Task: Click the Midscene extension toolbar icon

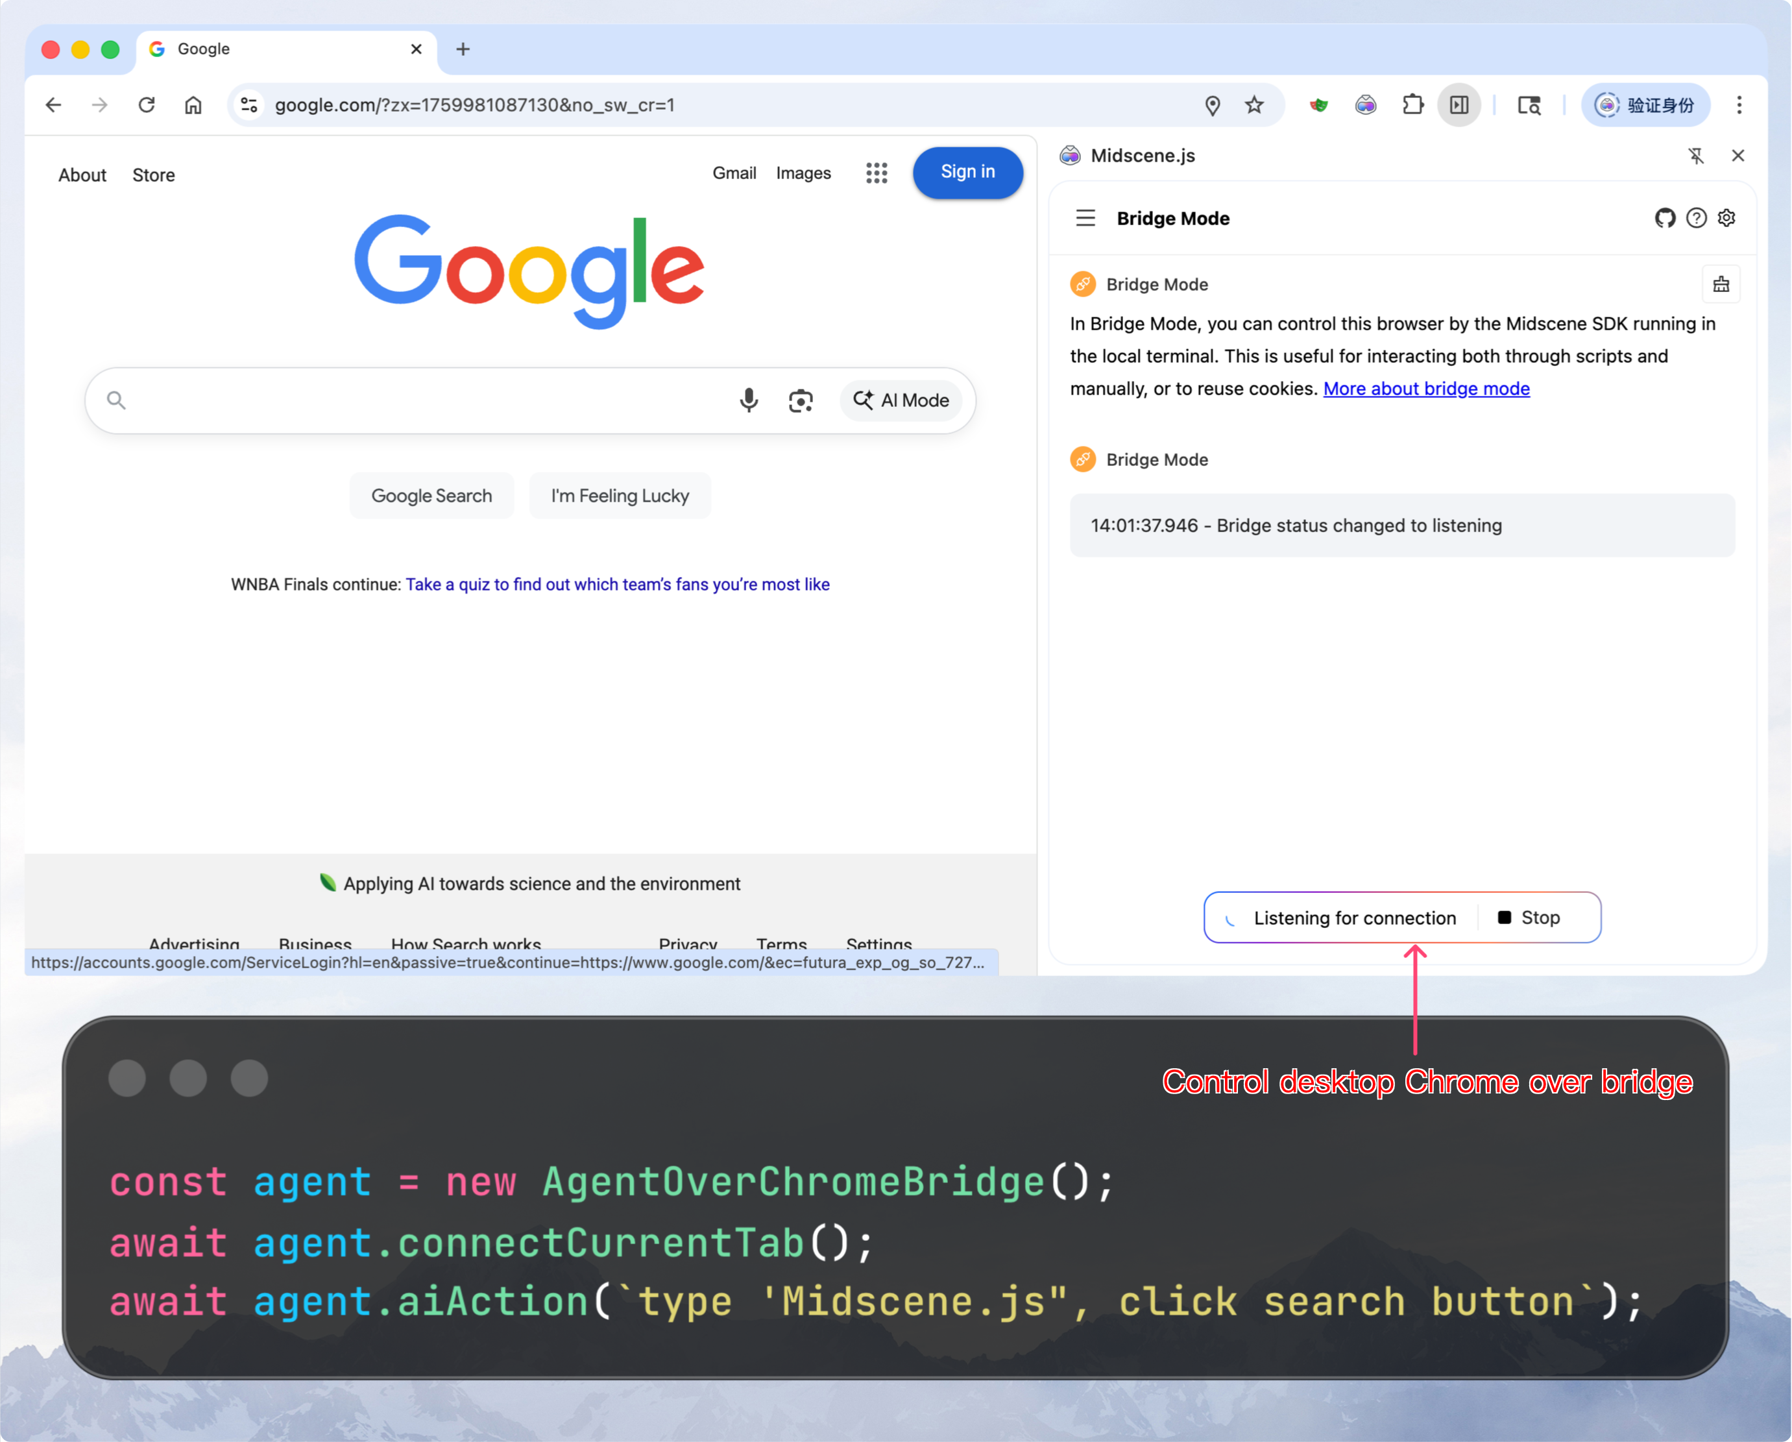Action: coord(1366,104)
